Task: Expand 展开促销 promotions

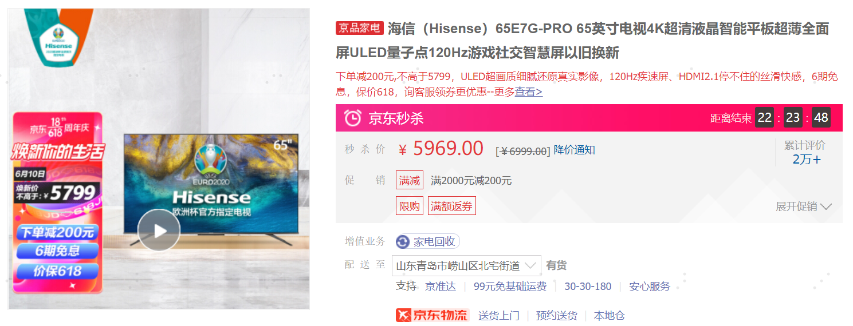Action: pos(804,206)
